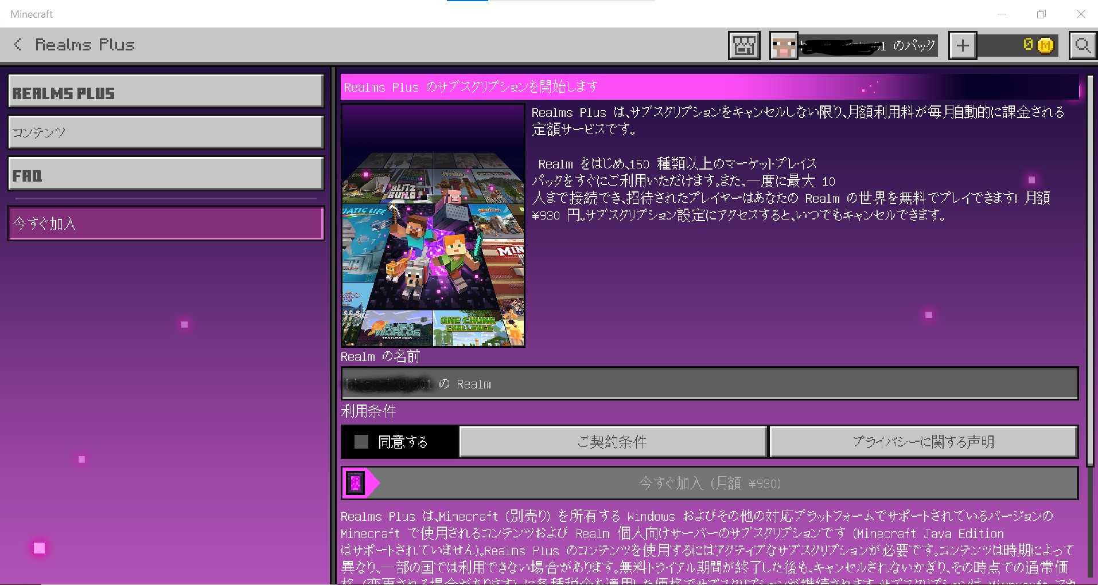Image resolution: width=1098 pixels, height=585 pixels.
Task: Click the pink portal icon on join button
Action: point(356,483)
